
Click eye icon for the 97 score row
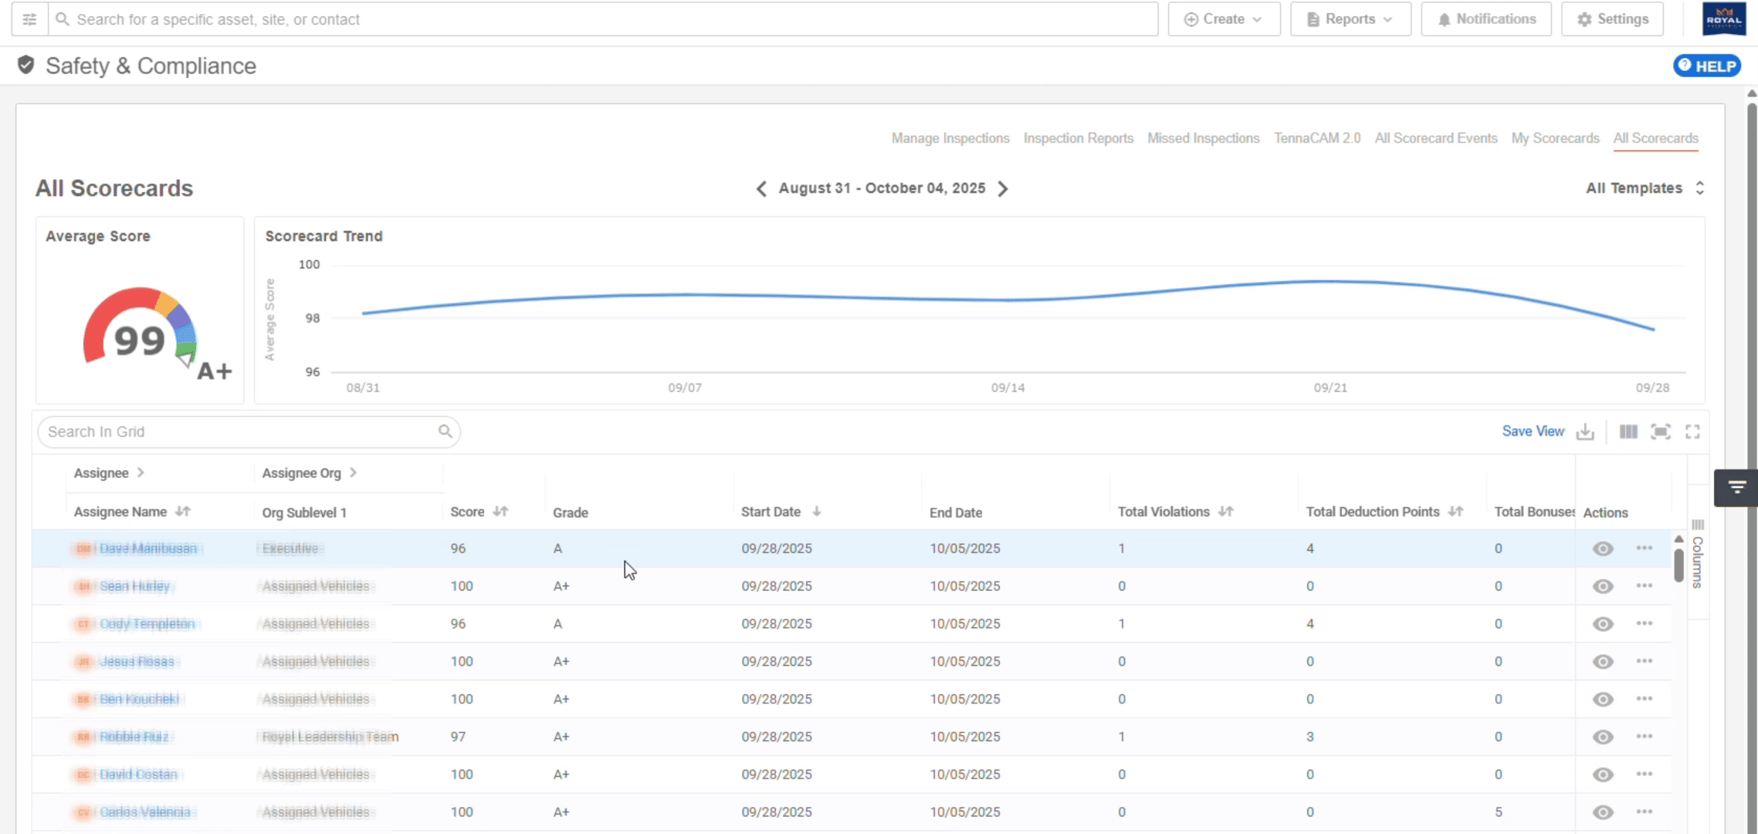(x=1603, y=737)
